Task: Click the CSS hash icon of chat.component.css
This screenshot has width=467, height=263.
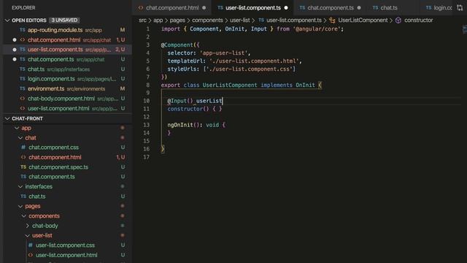Action: pos(23,148)
